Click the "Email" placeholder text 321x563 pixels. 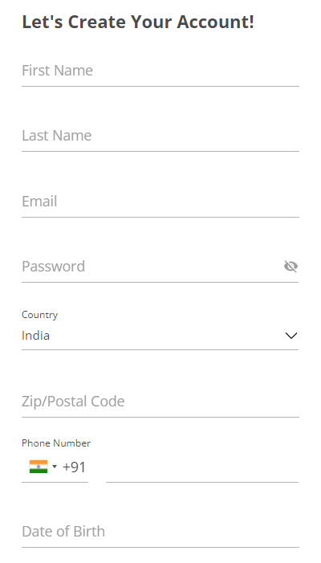click(39, 202)
